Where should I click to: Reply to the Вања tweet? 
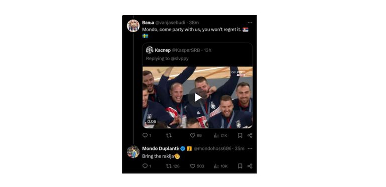(x=147, y=135)
